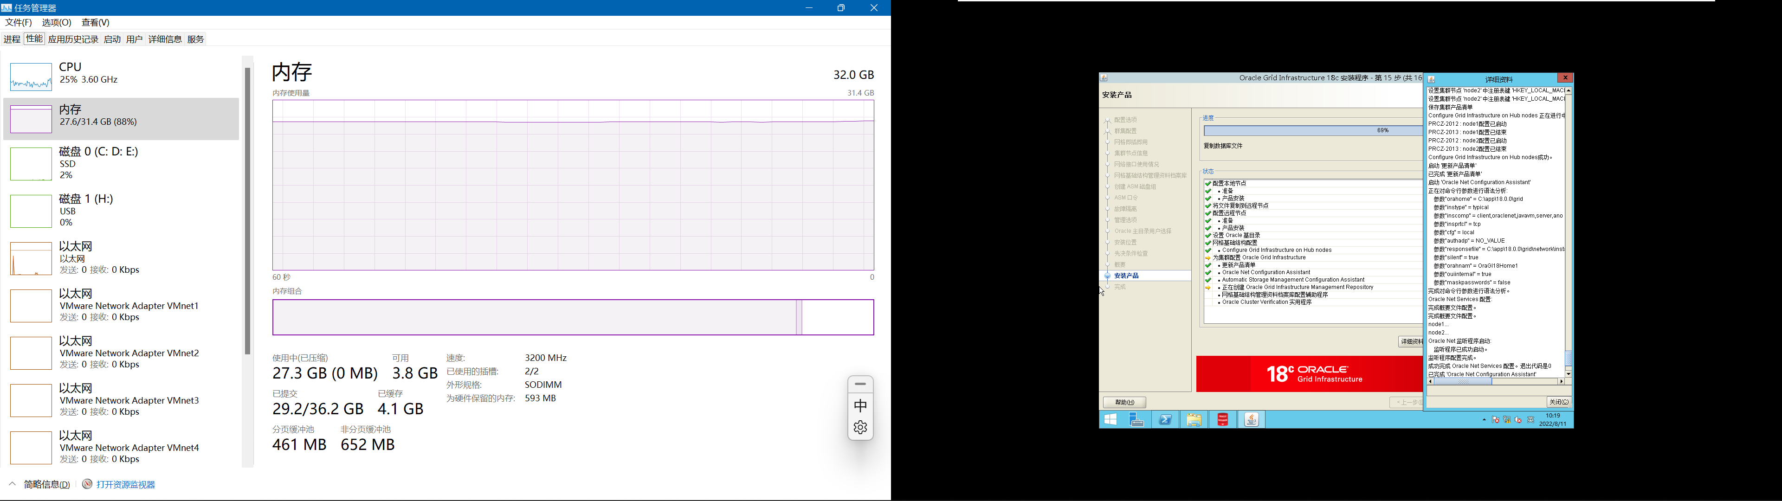1782x501 pixels.
Task: Click the 帮助(H) button in Oracle installer
Action: [1124, 402]
